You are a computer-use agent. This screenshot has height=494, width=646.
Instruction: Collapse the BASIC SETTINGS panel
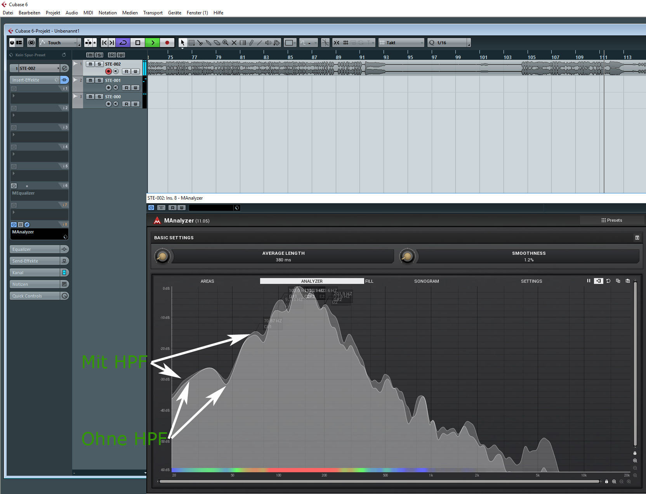[637, 238]
